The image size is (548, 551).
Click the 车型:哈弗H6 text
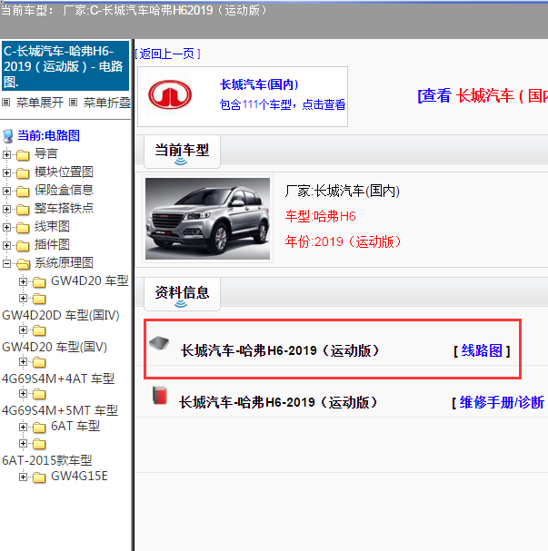tap(321, 216)
